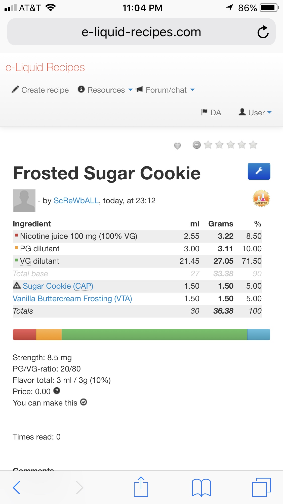Screen dimensions: 283x504
Task: Open Vanilla Buttercream Frosting (VTA) link
Action: pos(72,299)
